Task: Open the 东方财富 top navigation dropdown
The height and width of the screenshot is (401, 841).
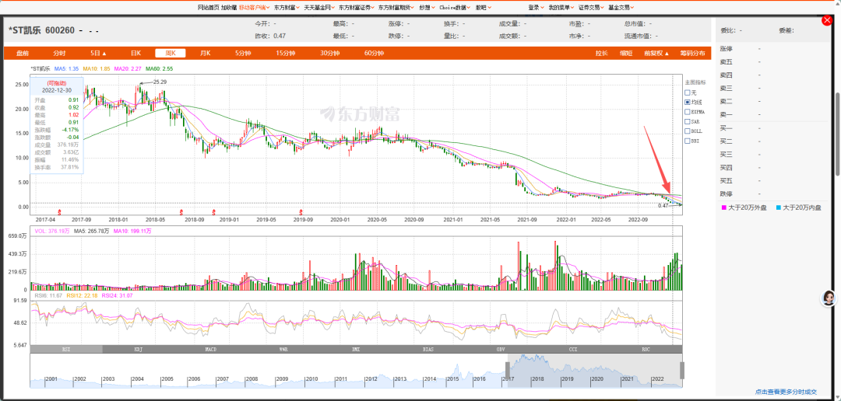Action: point(287,8)
